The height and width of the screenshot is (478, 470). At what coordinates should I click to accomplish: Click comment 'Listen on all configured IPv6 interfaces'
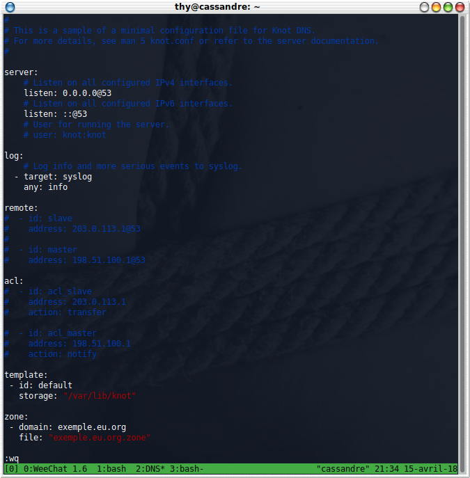pos(128,104)
